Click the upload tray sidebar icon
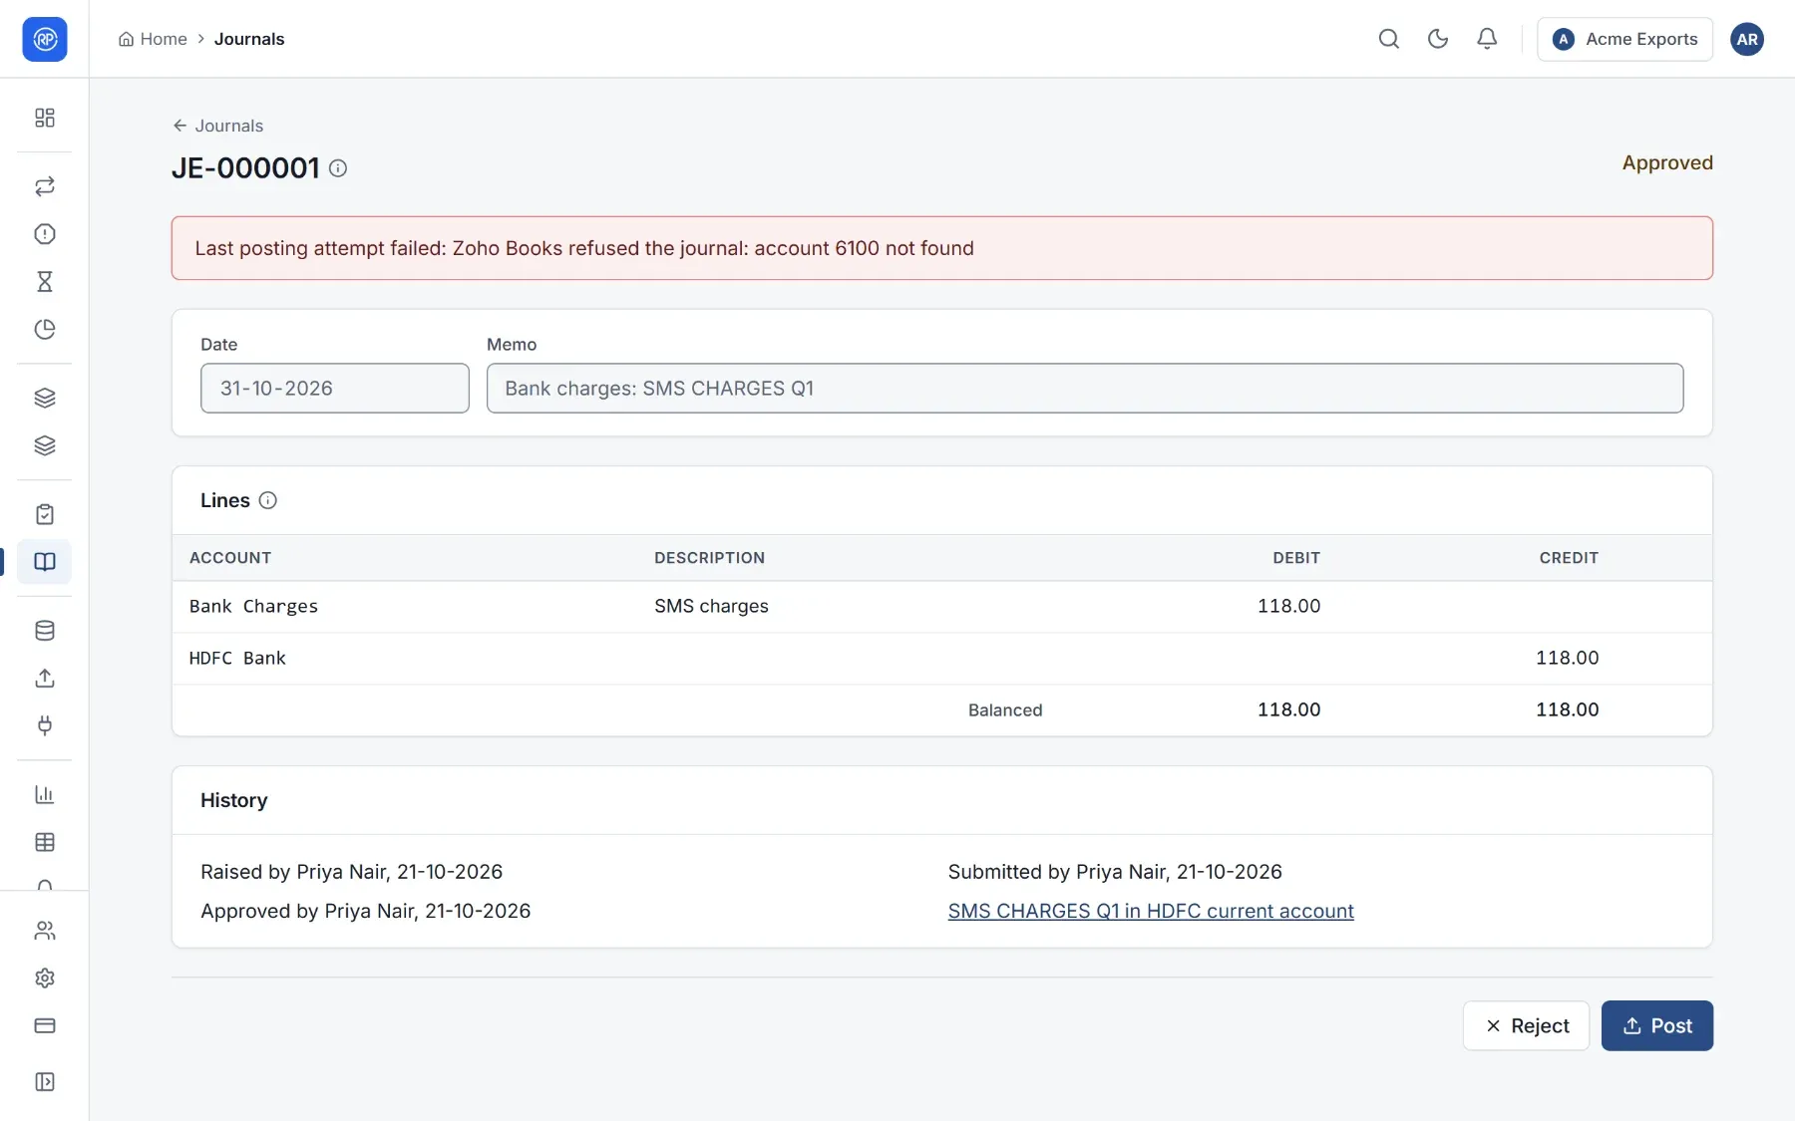 (x=45, y=679)
